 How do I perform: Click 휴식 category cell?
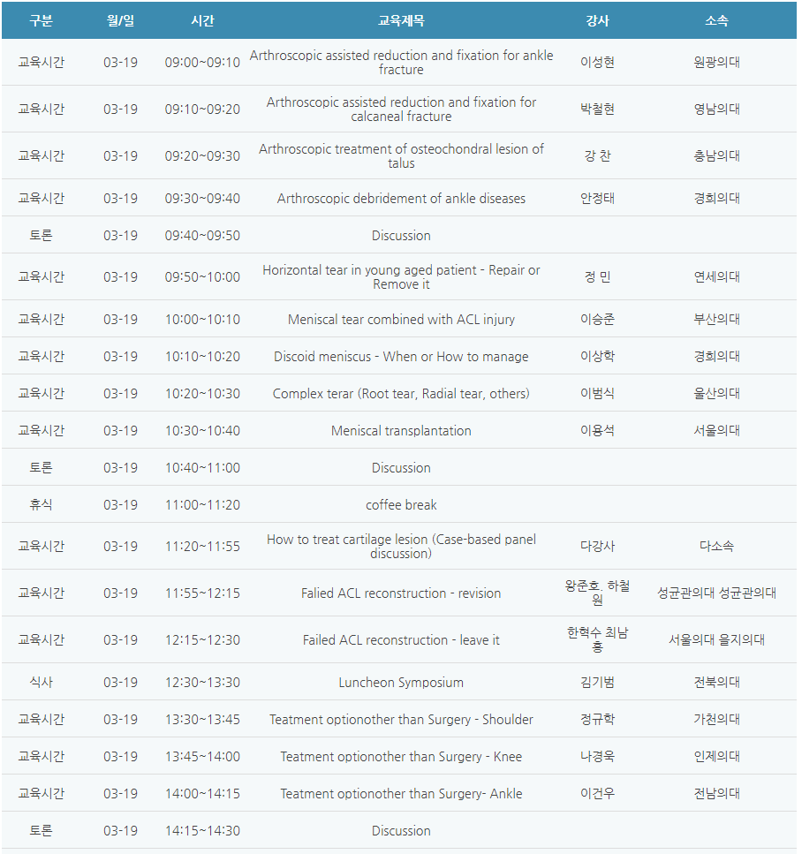click(x=41, y=504)
